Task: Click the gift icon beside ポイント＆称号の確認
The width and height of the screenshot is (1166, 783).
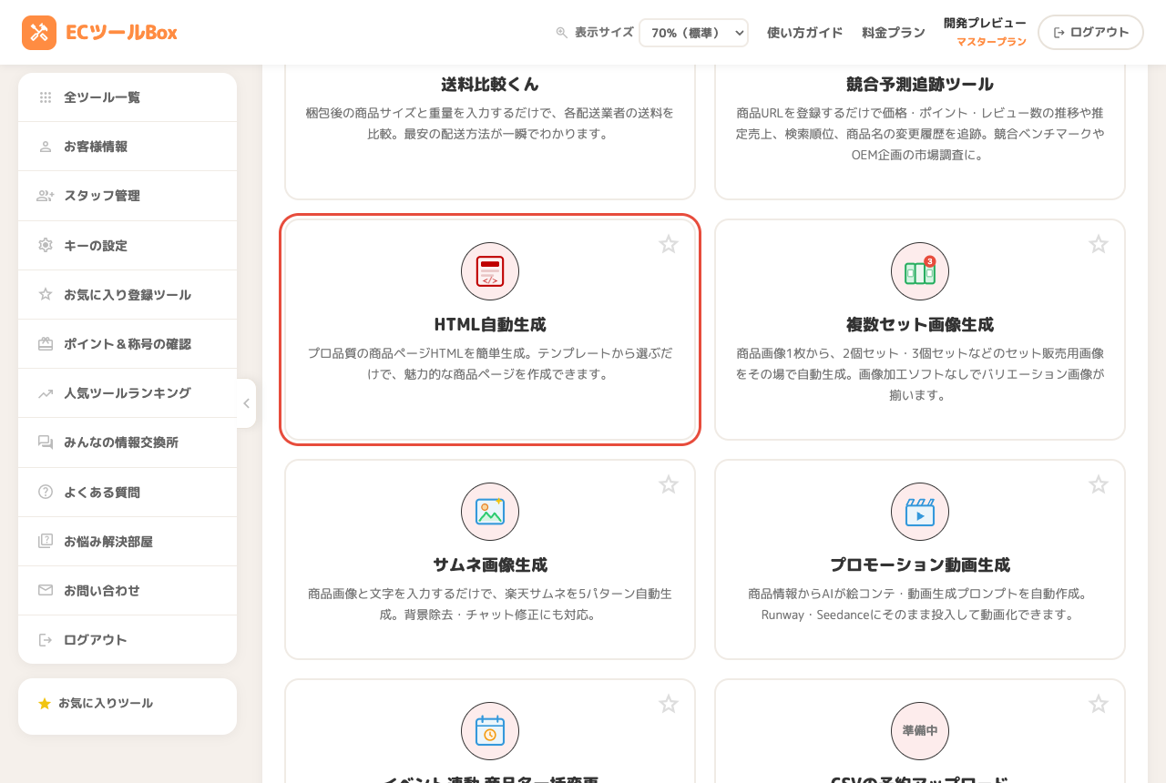Action: point(46,344)
